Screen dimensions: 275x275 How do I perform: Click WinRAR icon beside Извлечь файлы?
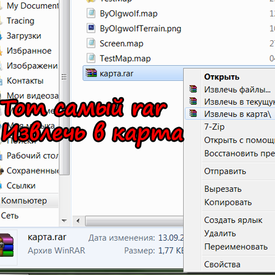pyautogui.click(x=193, y=89)
